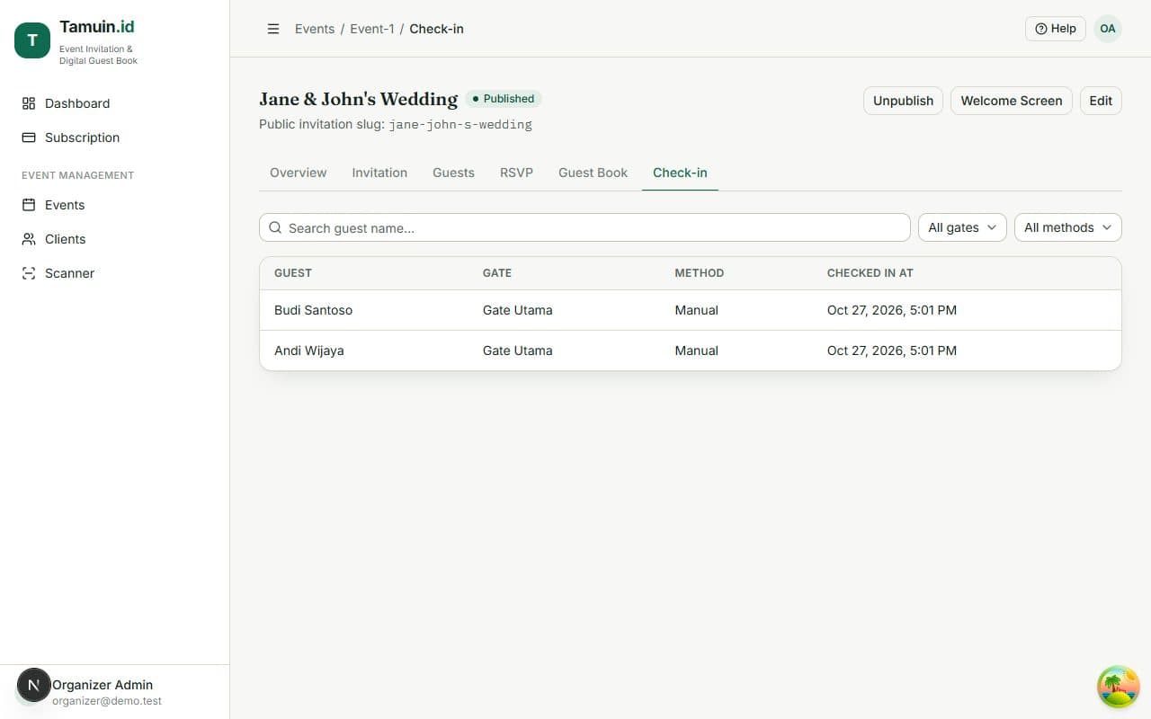The width and height of the screenshot is (1151, 719).
Task: Go to the Events breadcrumb link
Action: tap(315, 29)
